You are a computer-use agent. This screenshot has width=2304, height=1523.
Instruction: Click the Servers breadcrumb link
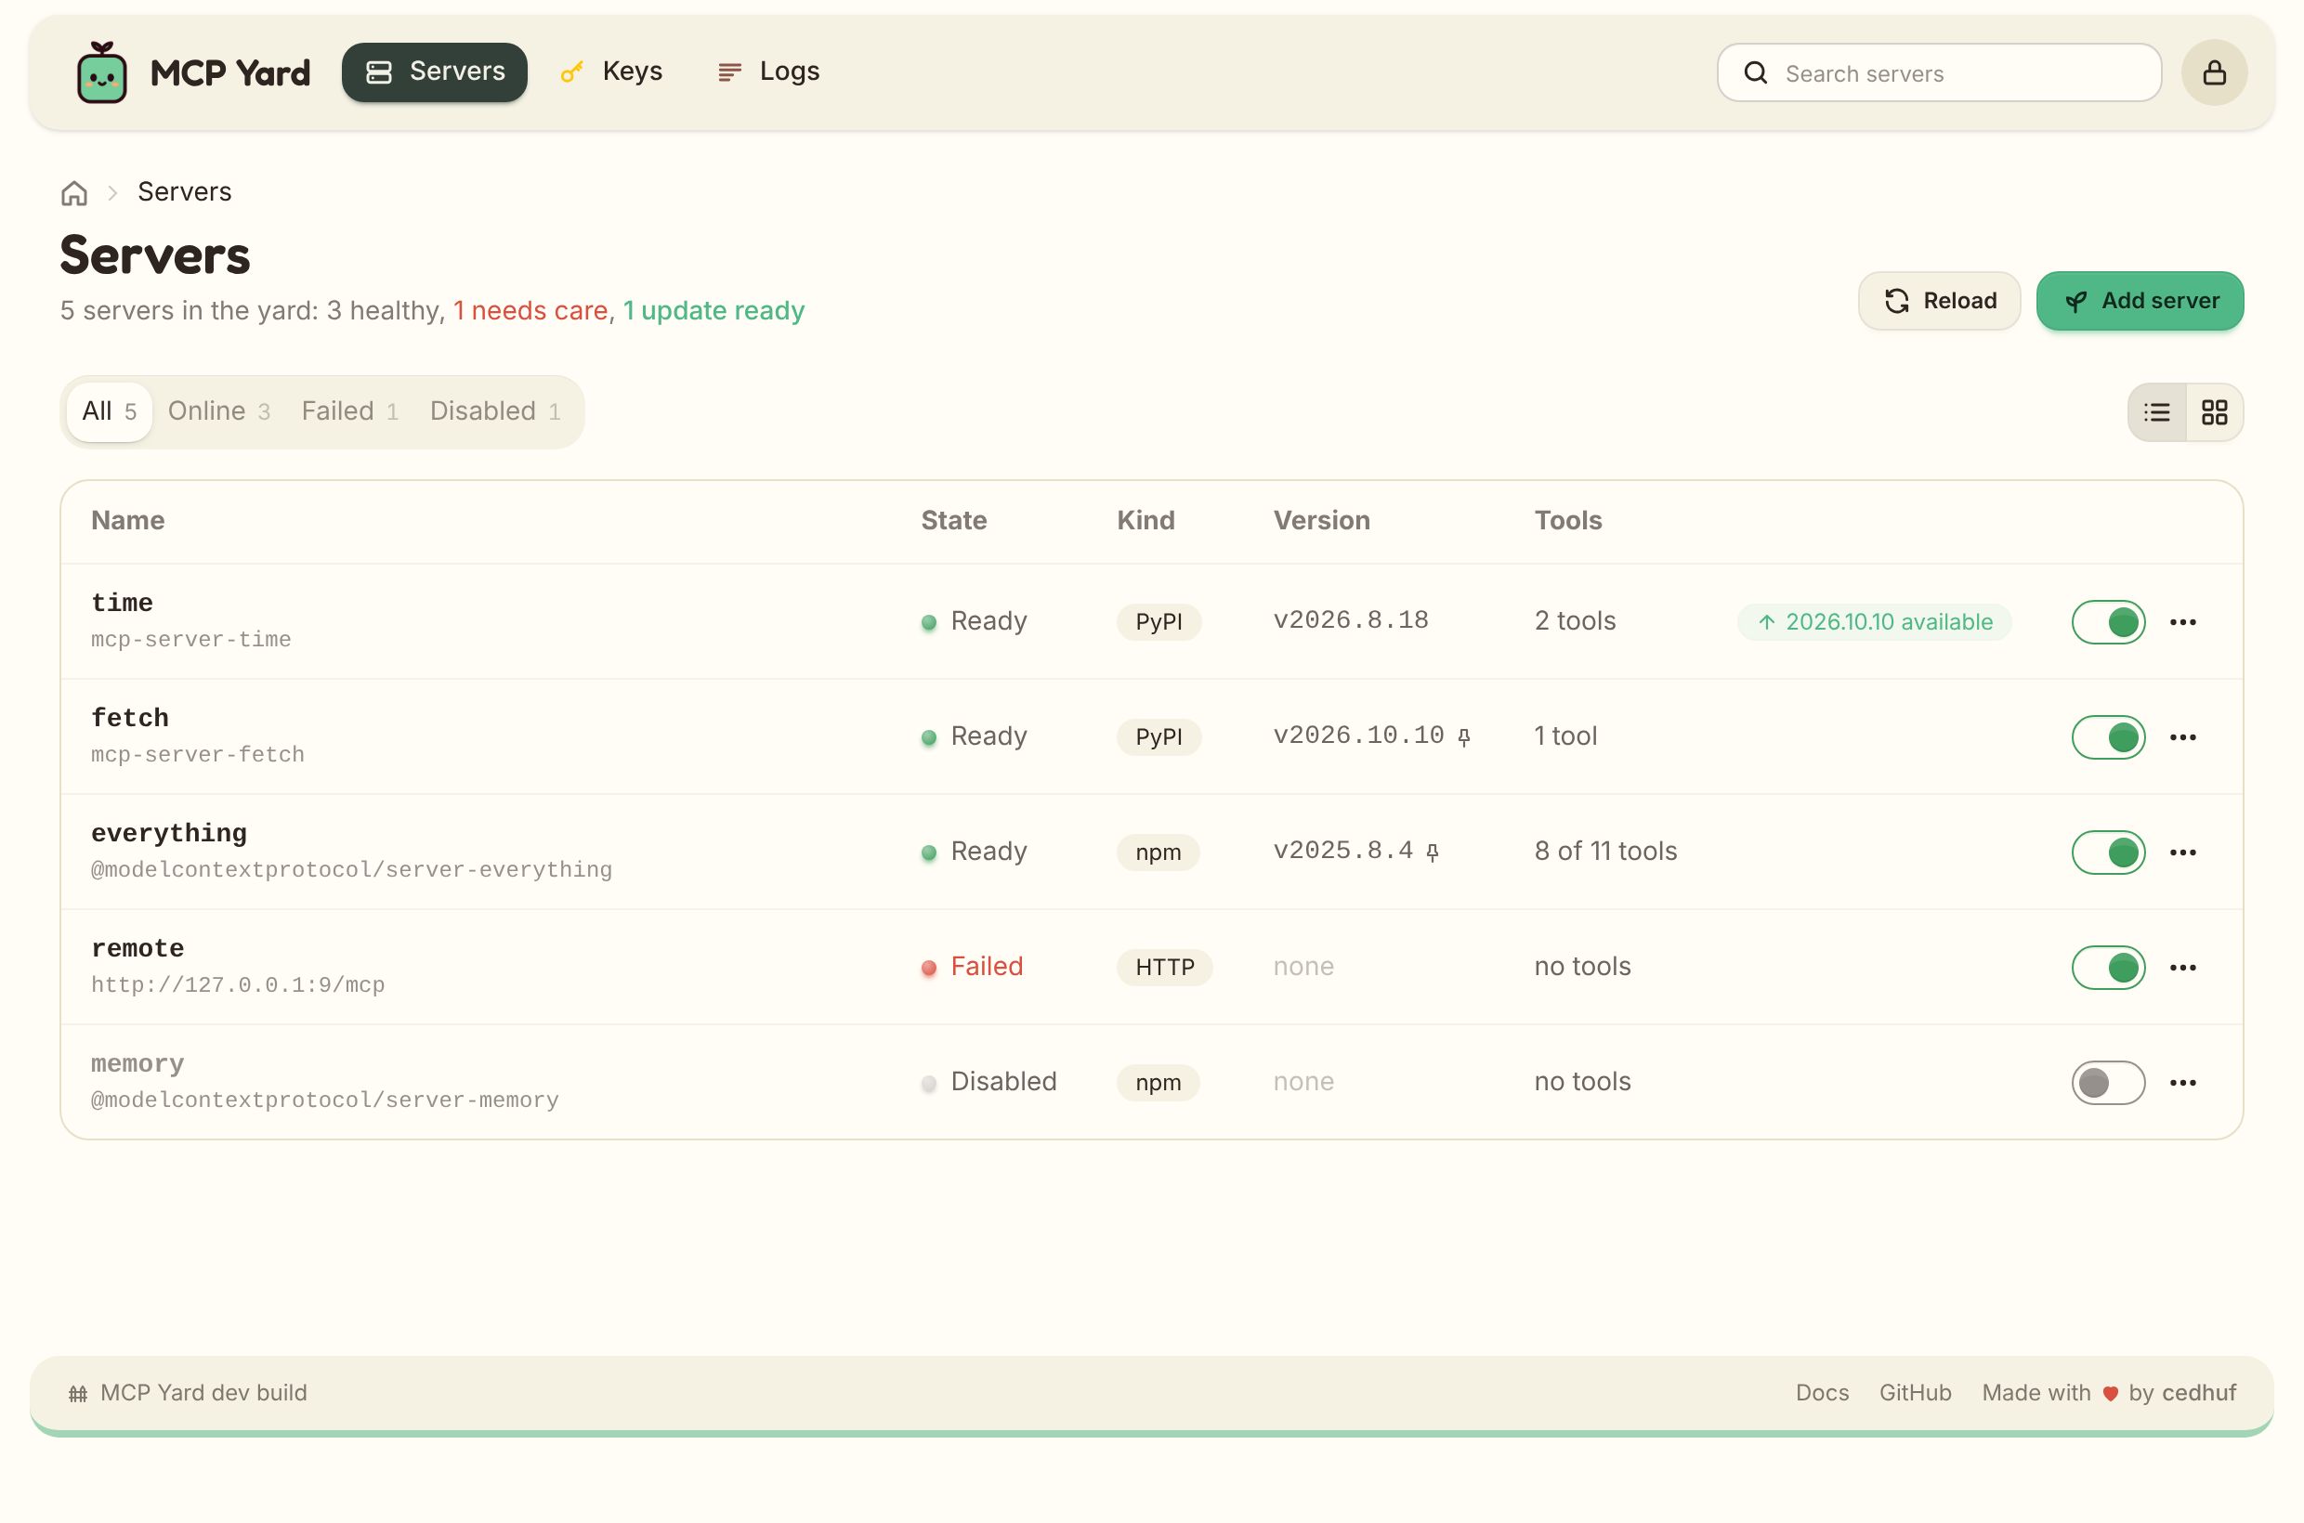coord(185,192)
